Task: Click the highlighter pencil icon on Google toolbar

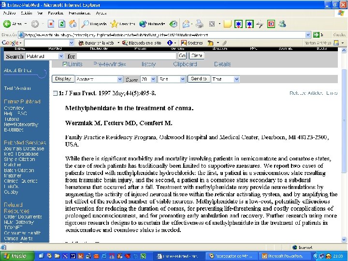Action: pyautogui.click(x=225, y=43)
